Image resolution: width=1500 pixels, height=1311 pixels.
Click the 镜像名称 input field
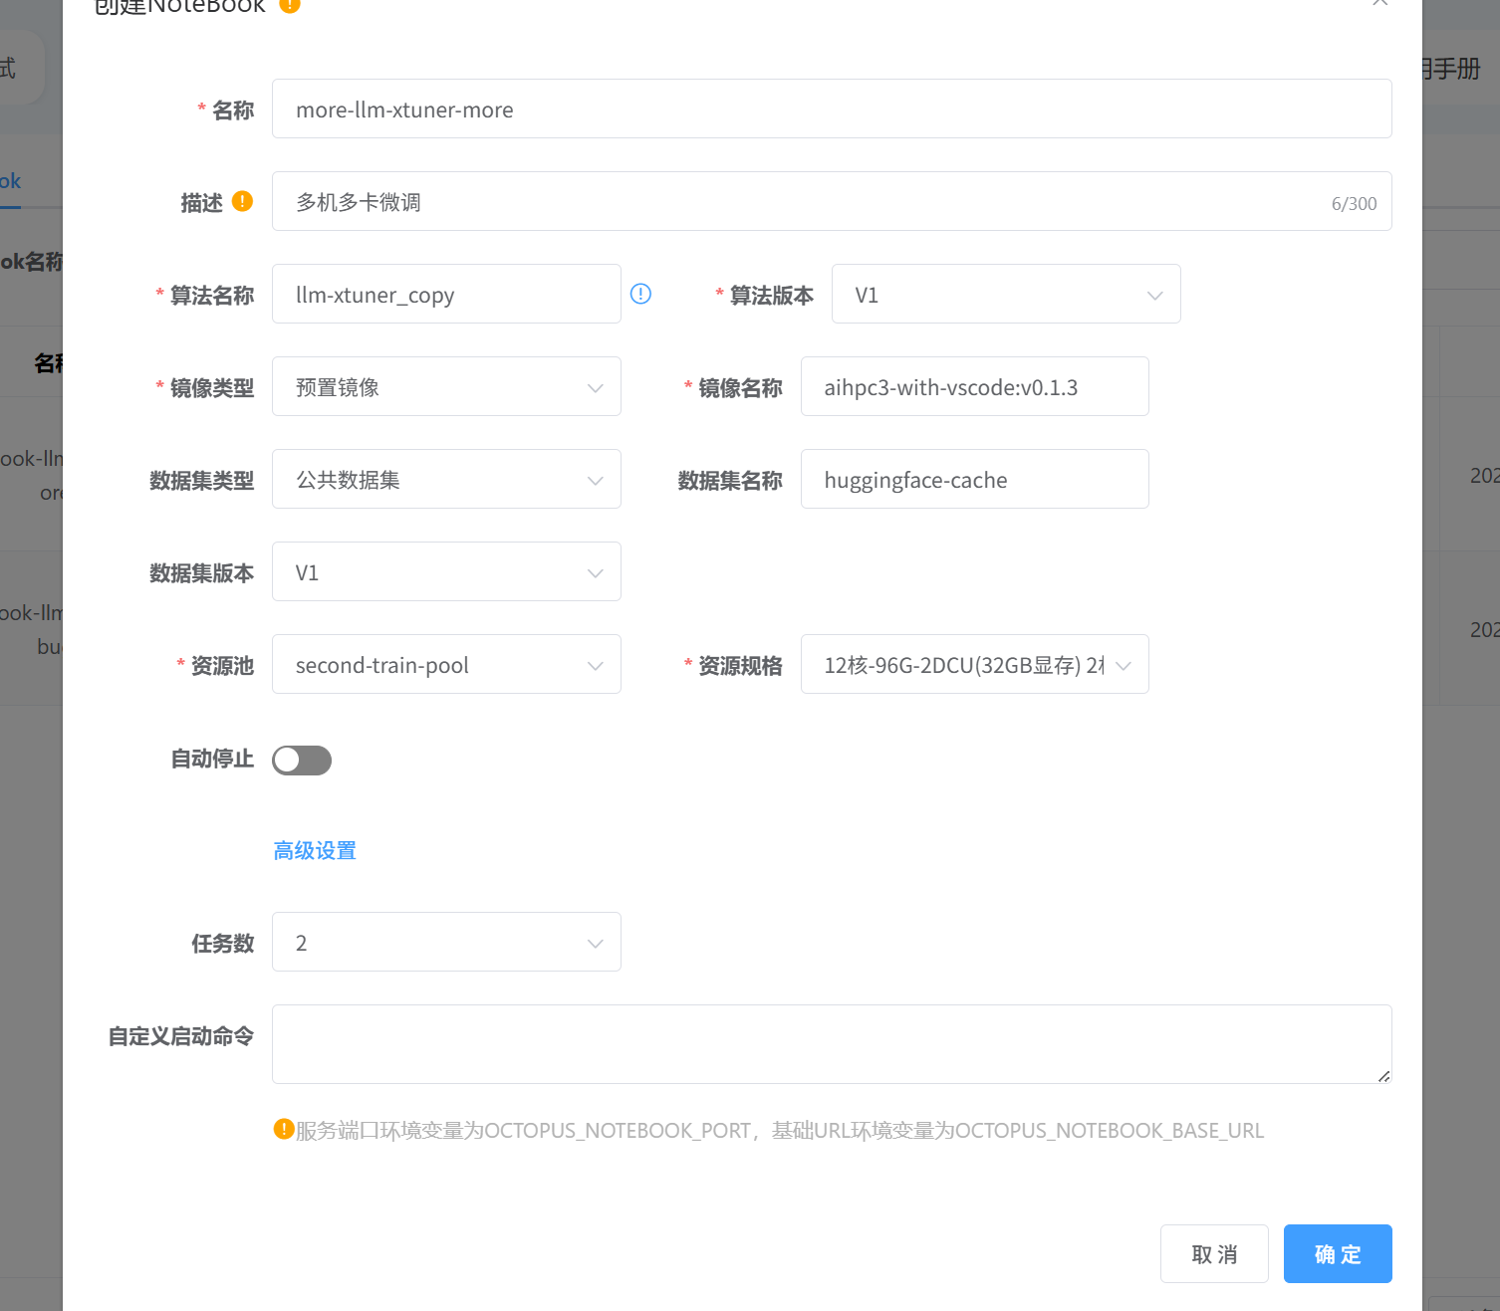tap(974, 387)
